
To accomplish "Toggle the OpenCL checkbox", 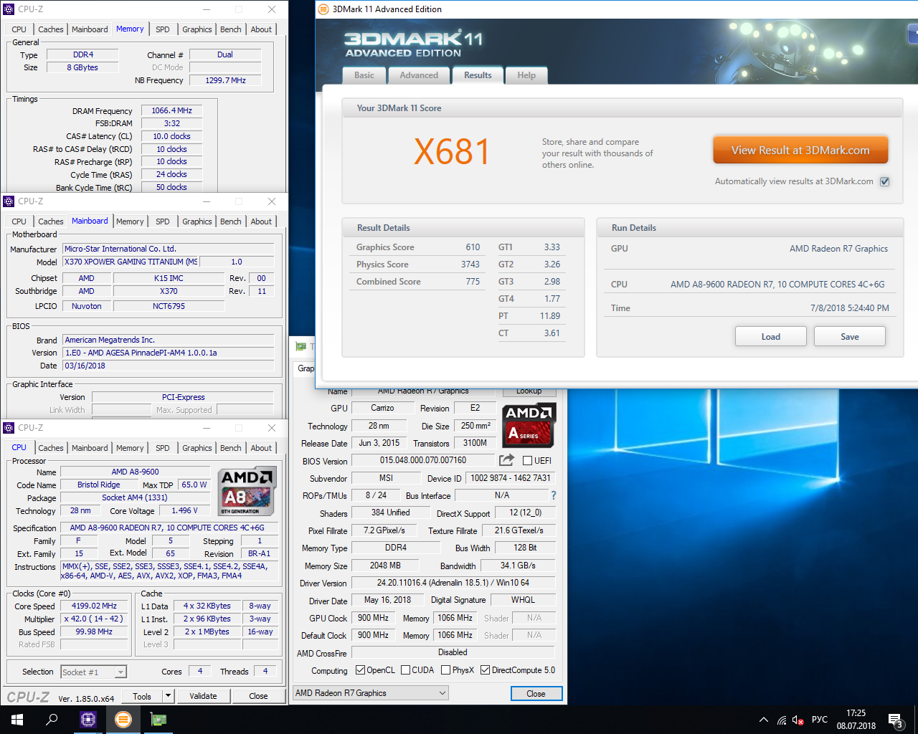I will coord(361,670).
